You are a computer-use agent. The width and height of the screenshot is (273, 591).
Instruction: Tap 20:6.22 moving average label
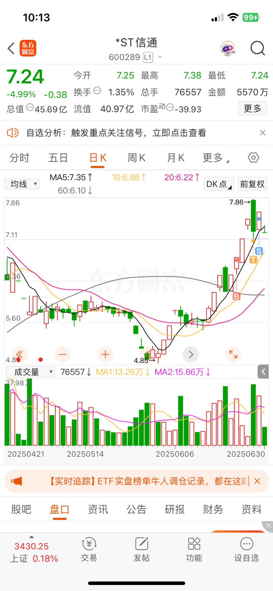[182, 177]
